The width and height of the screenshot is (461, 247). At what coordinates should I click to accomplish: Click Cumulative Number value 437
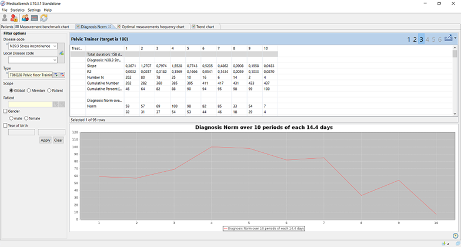(267, 84)
